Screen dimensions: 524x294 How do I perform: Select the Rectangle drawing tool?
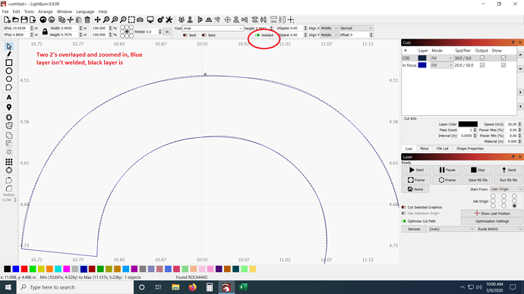tap(9, 63)
